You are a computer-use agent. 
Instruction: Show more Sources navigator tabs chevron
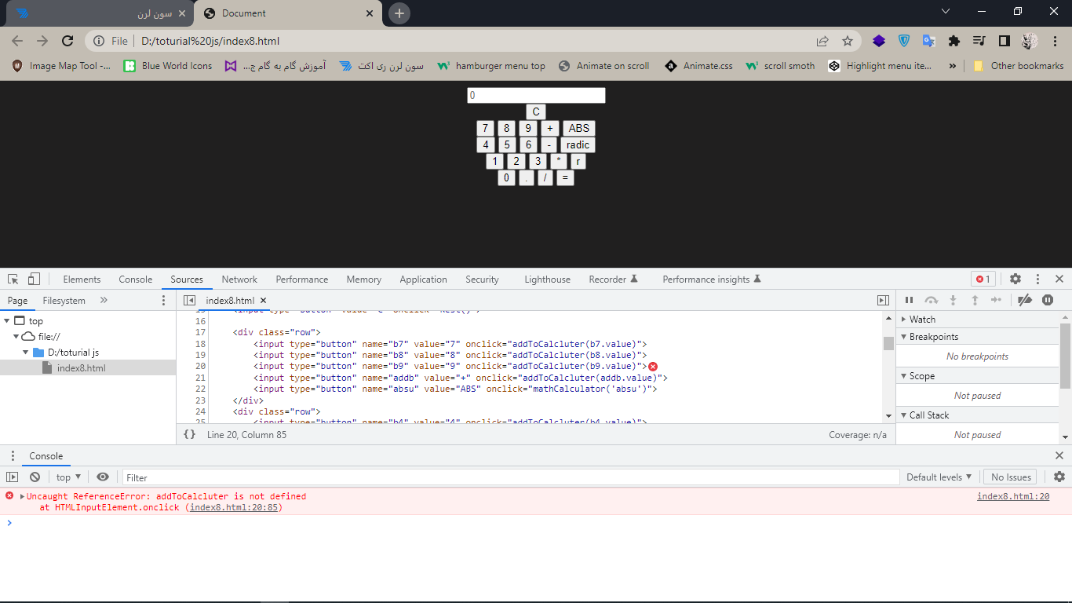click(x=104, y=301)
